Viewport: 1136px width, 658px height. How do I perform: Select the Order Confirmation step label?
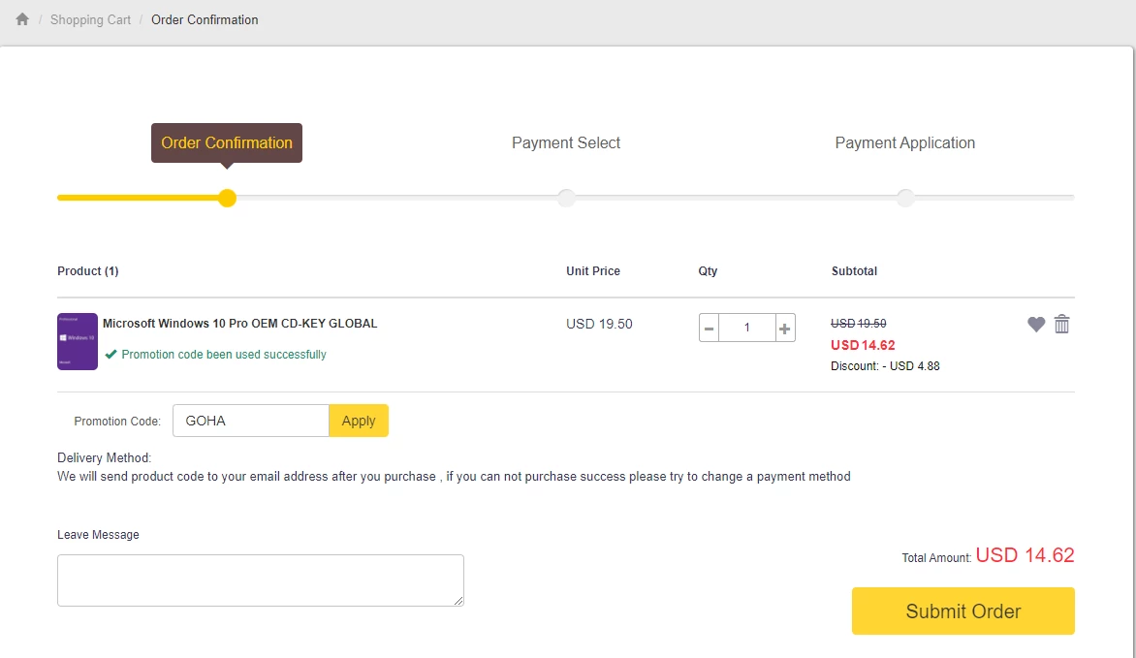[x=227, y=142]
